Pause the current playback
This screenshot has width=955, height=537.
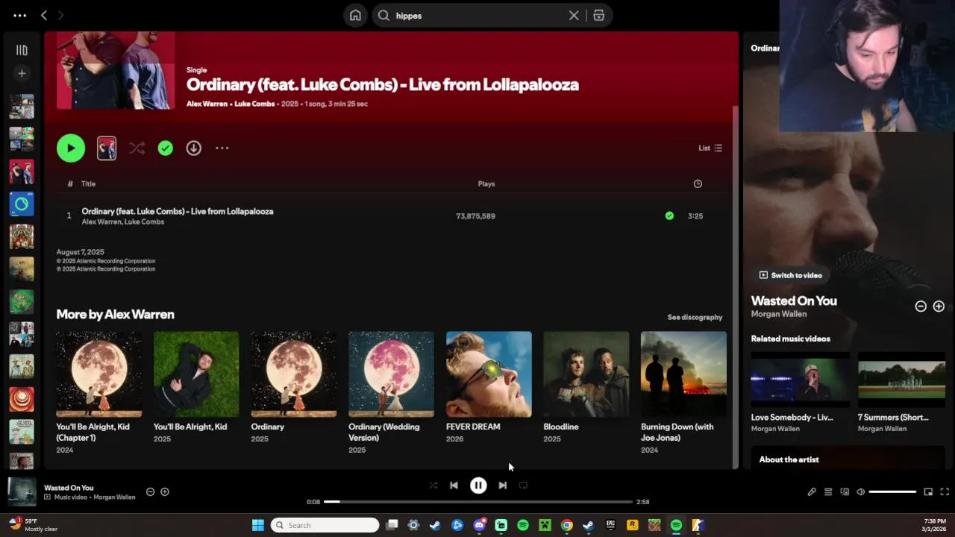click(478, 486)
